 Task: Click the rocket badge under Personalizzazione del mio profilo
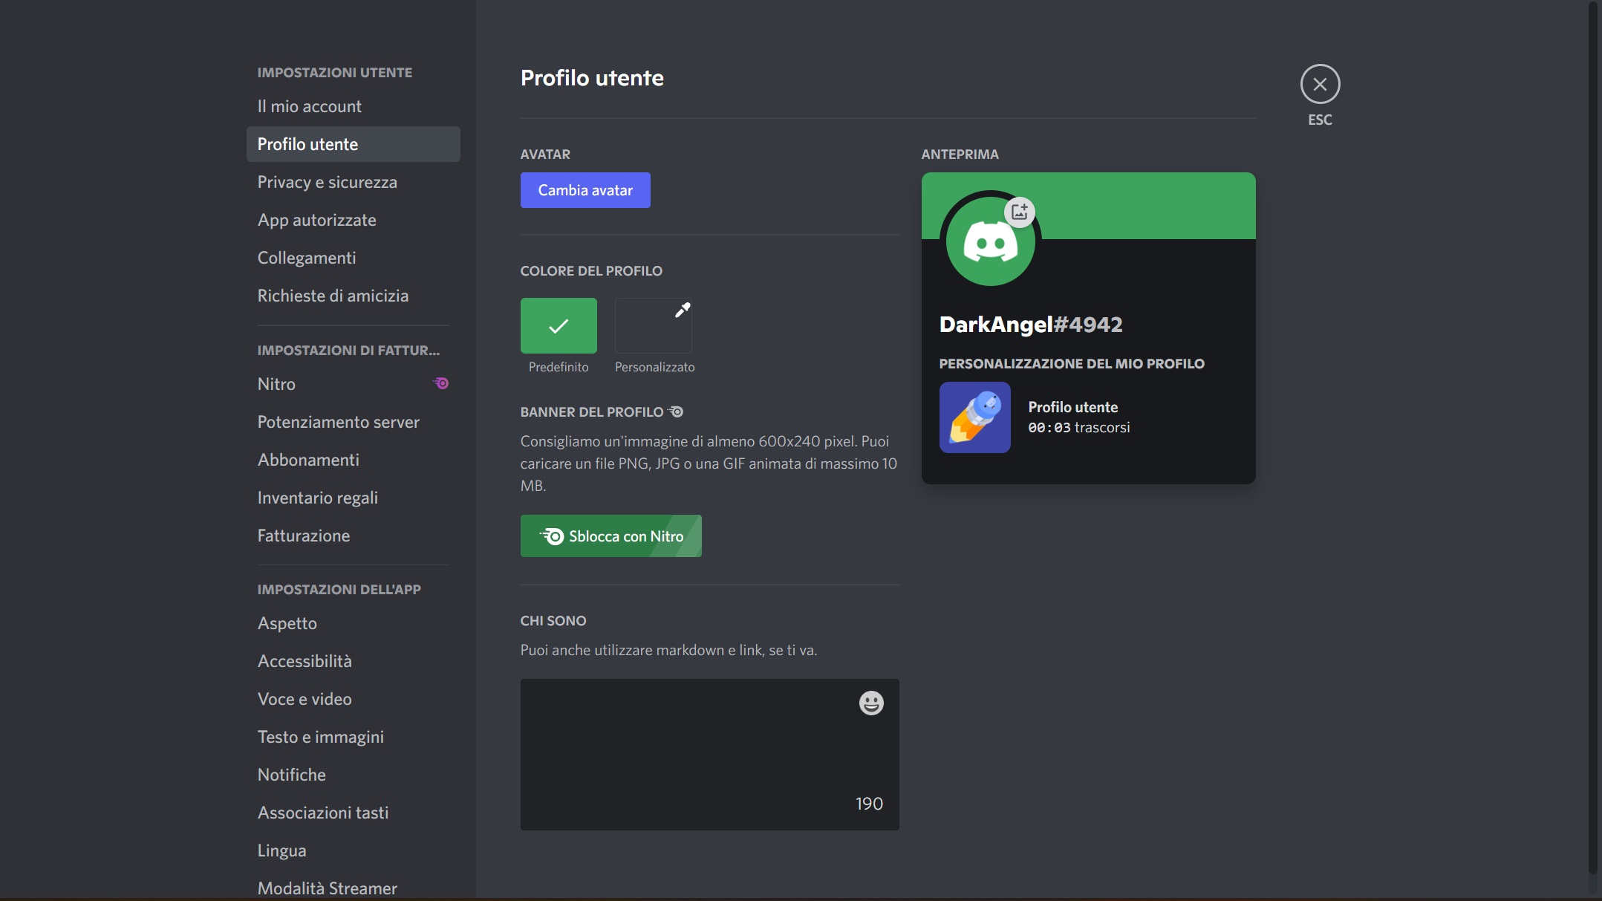[x=975, y=417]
